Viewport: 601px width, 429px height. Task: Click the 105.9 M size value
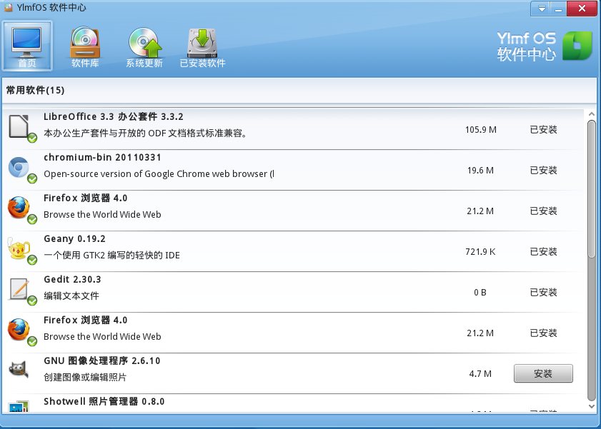[481, 130]
